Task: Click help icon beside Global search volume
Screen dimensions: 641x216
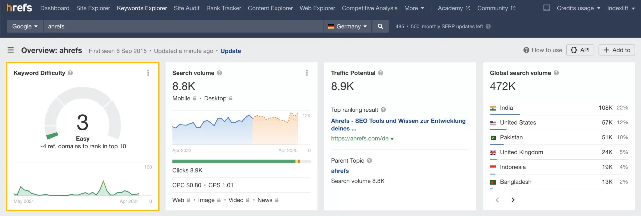Action: coord(556,73)
